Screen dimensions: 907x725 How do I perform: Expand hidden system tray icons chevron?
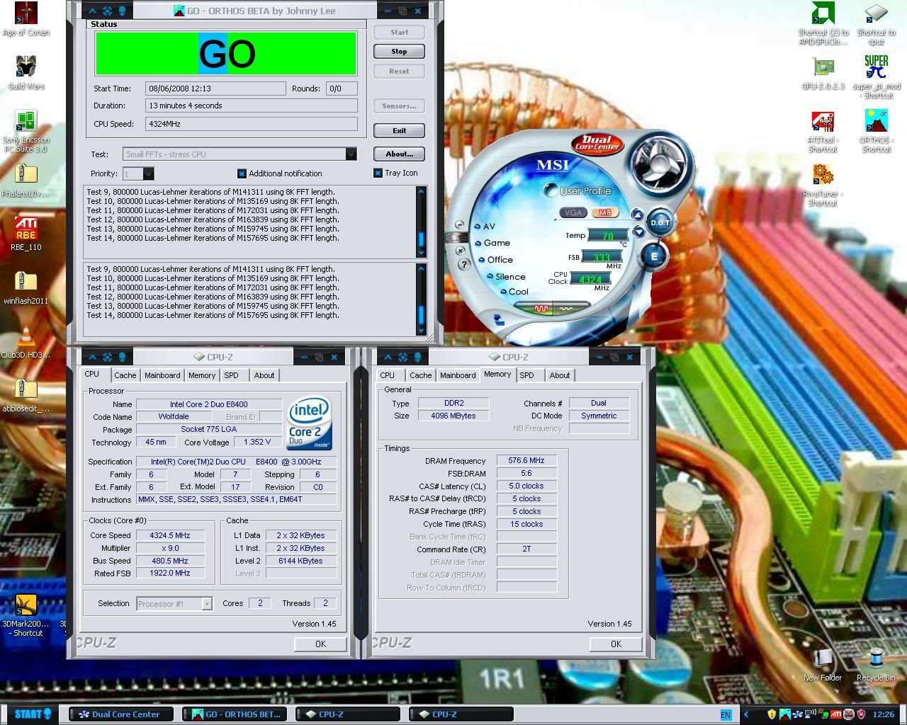746,714
